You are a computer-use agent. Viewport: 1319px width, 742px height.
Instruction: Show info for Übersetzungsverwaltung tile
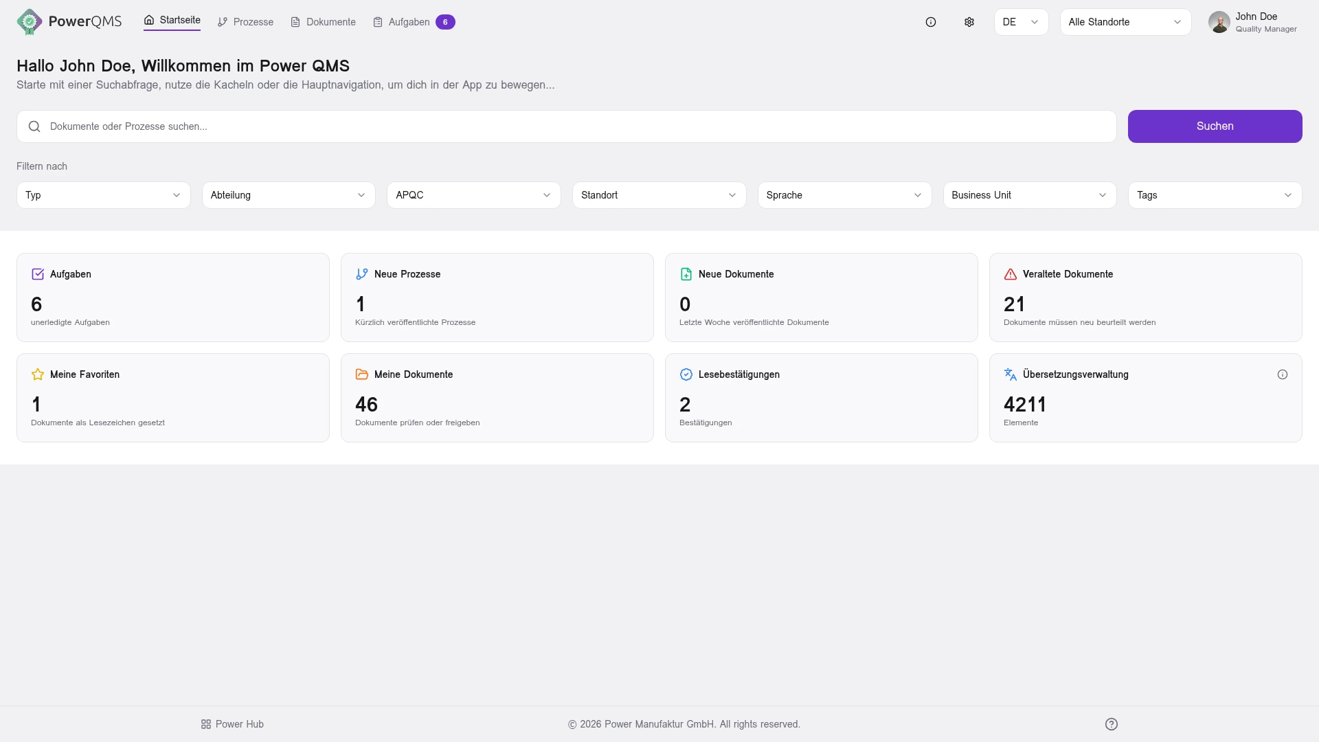pyautogui.click(x=1283, y=374)
